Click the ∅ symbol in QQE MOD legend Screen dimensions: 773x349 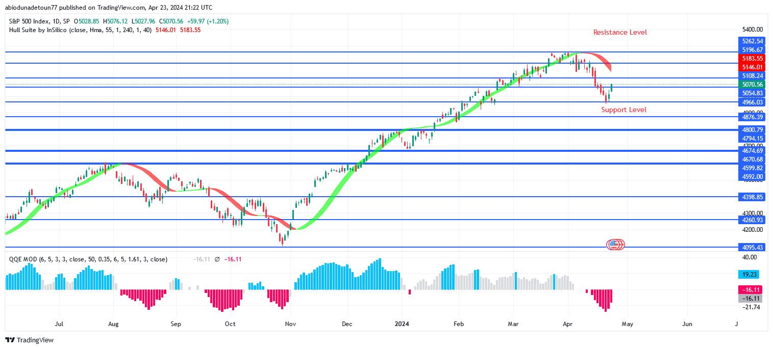(217, 259)
